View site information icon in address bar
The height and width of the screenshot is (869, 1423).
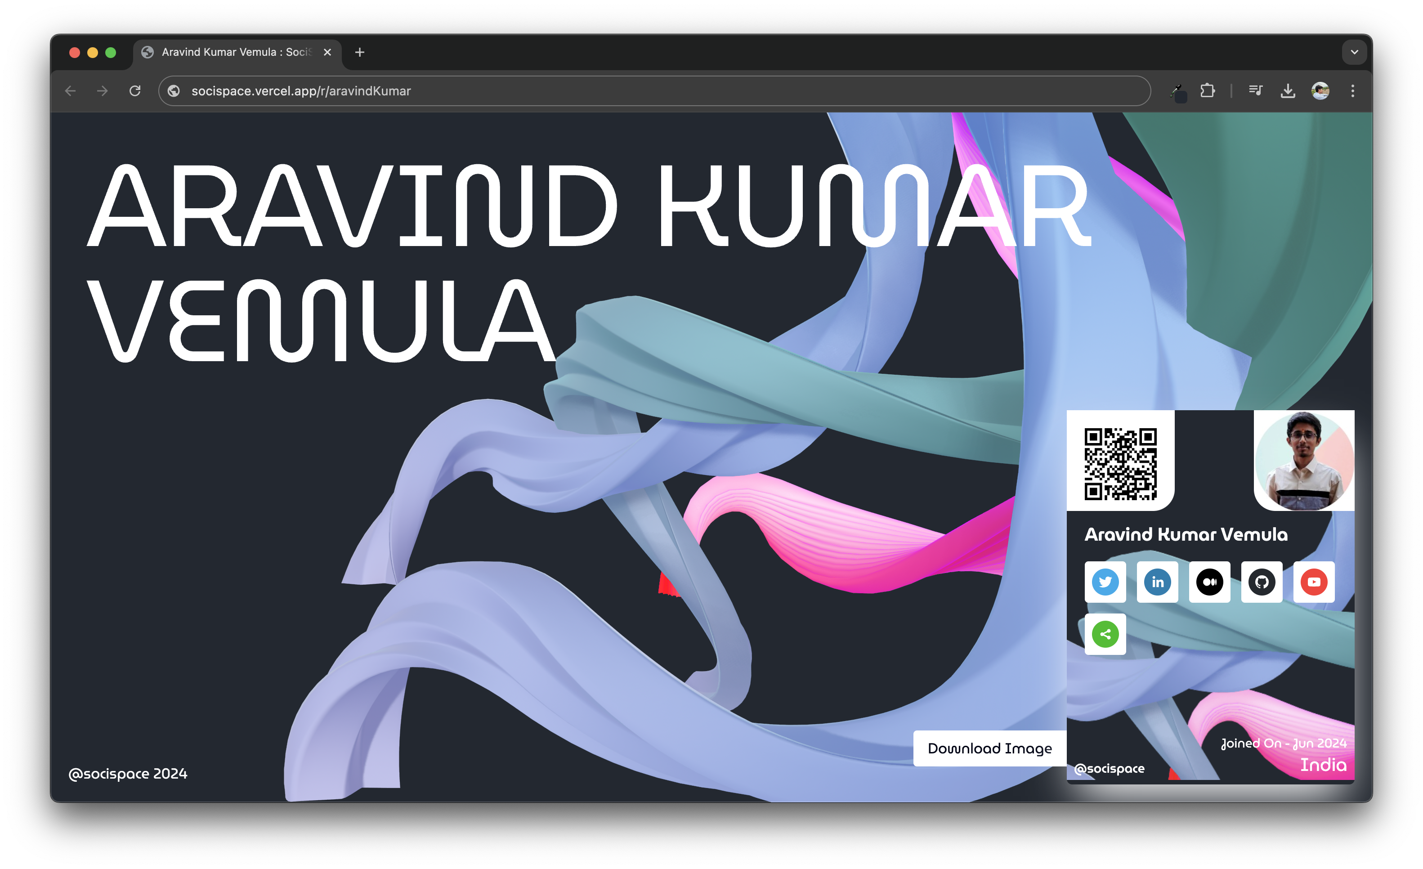(174, 91)
